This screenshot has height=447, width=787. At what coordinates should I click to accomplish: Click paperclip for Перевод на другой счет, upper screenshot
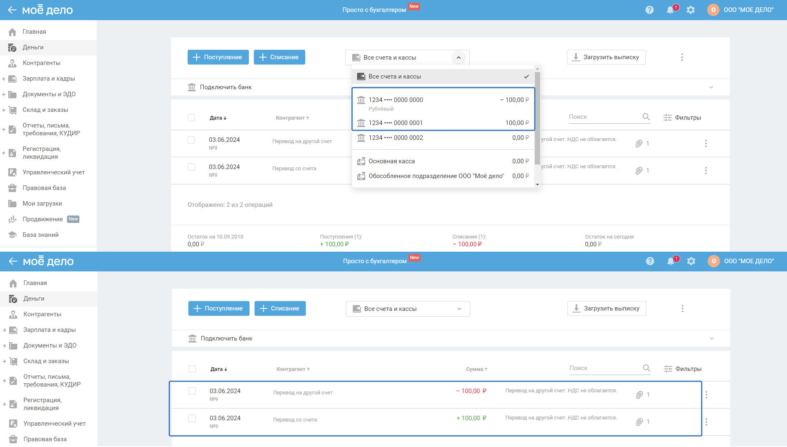coord(639,144)
